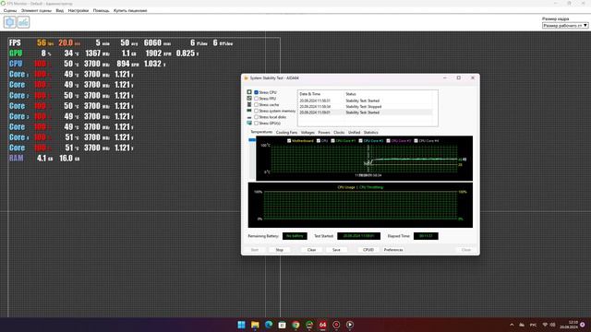Open the Windows Start menu
The image size is (591, 332).
(241, 325)
